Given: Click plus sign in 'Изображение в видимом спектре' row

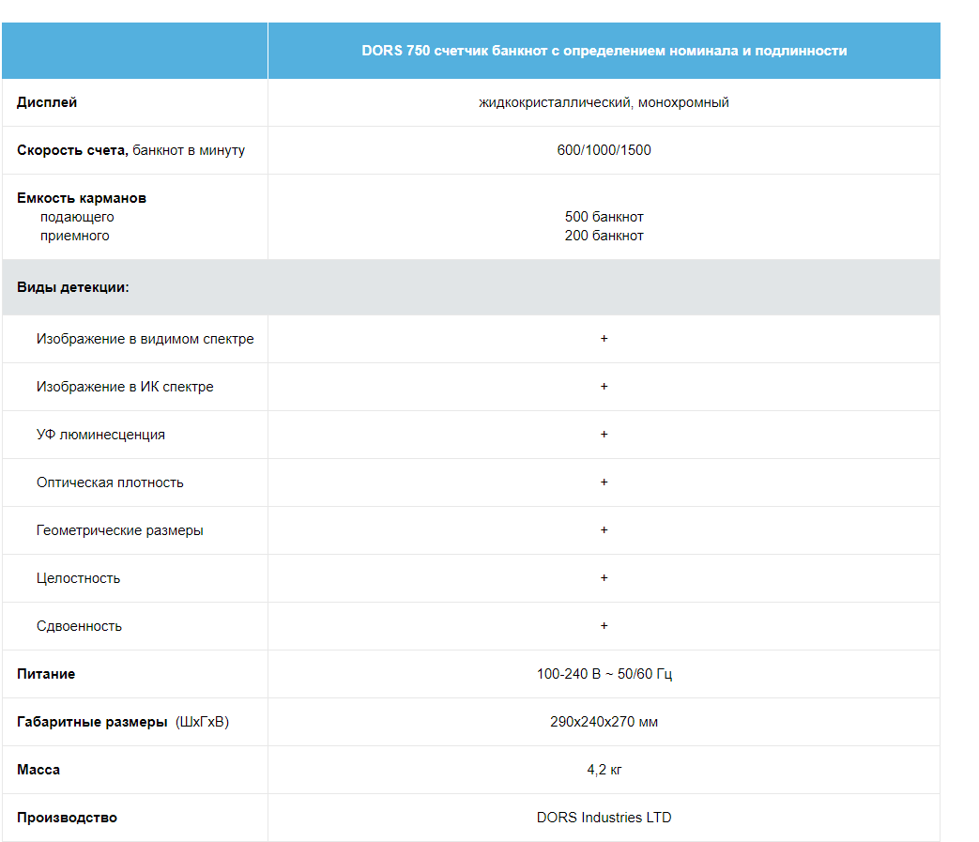Looking at the screenshot, I should coord(604,338).
